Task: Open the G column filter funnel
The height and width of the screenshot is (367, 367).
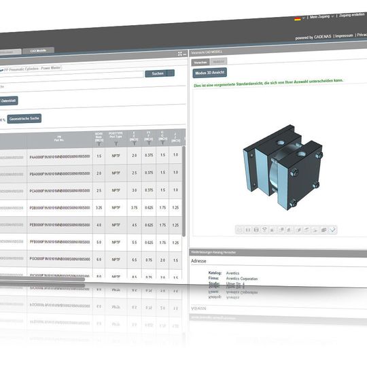Action: point(162,142)
